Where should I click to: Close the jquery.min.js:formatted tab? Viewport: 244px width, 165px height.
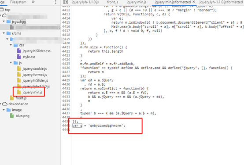point(194,2)
